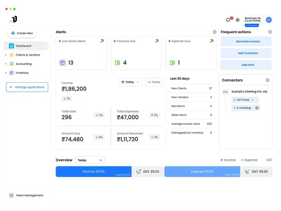The image size is (281, 211).
Task: Open the GST Portal connector
Action: click(x=245, y=100)
